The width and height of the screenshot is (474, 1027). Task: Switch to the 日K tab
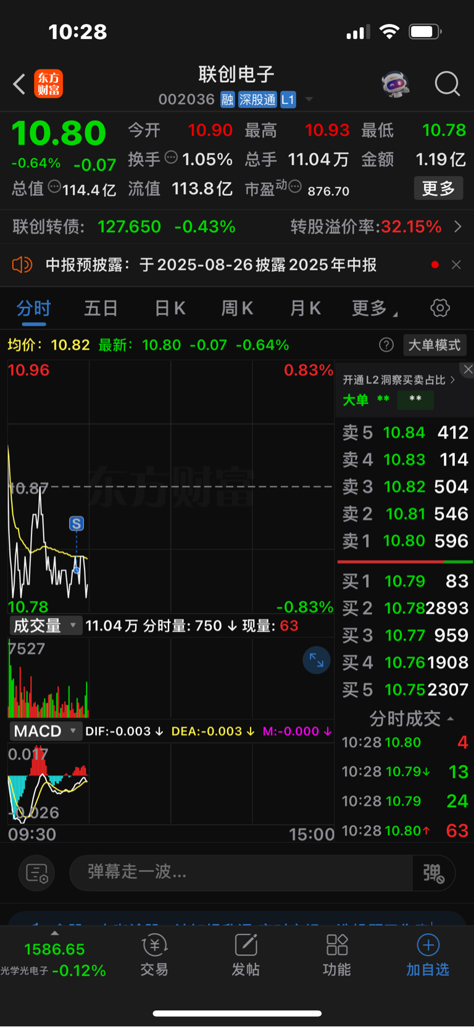(x=170, y=308)
